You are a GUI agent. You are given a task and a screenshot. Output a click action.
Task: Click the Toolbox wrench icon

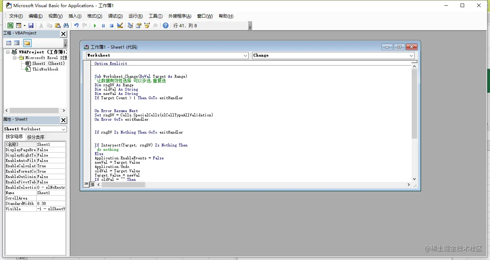tap(155, 25)
